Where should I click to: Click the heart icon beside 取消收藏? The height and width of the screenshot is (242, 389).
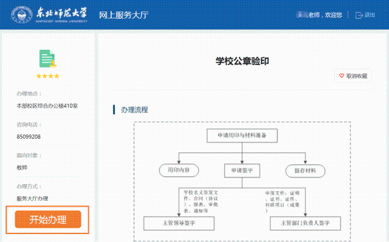(x=342, y=76)
